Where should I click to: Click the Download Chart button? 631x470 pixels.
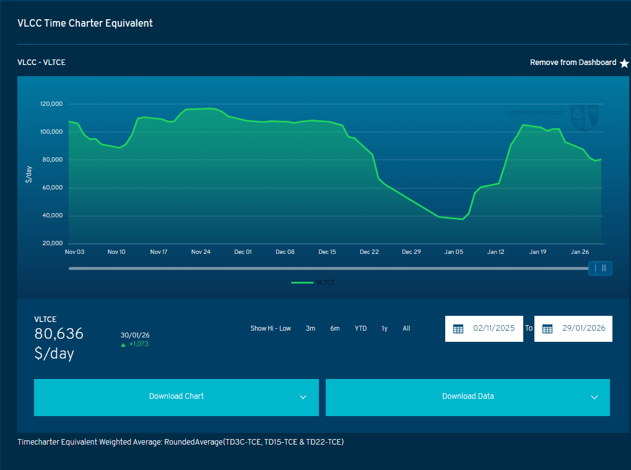tap(176, 397)
